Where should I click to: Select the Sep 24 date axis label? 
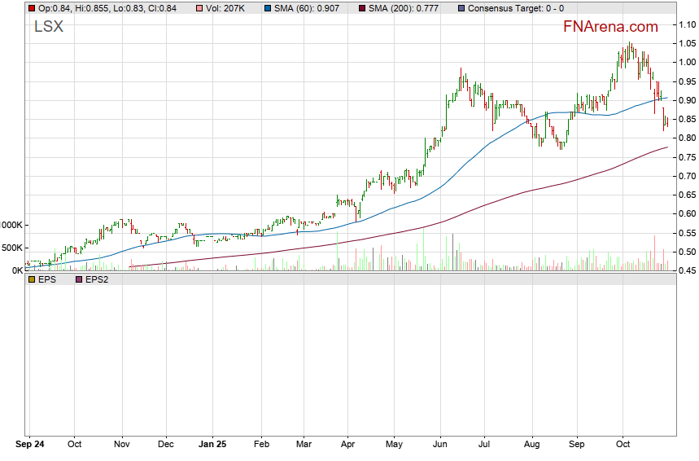[x=31, y=446]
